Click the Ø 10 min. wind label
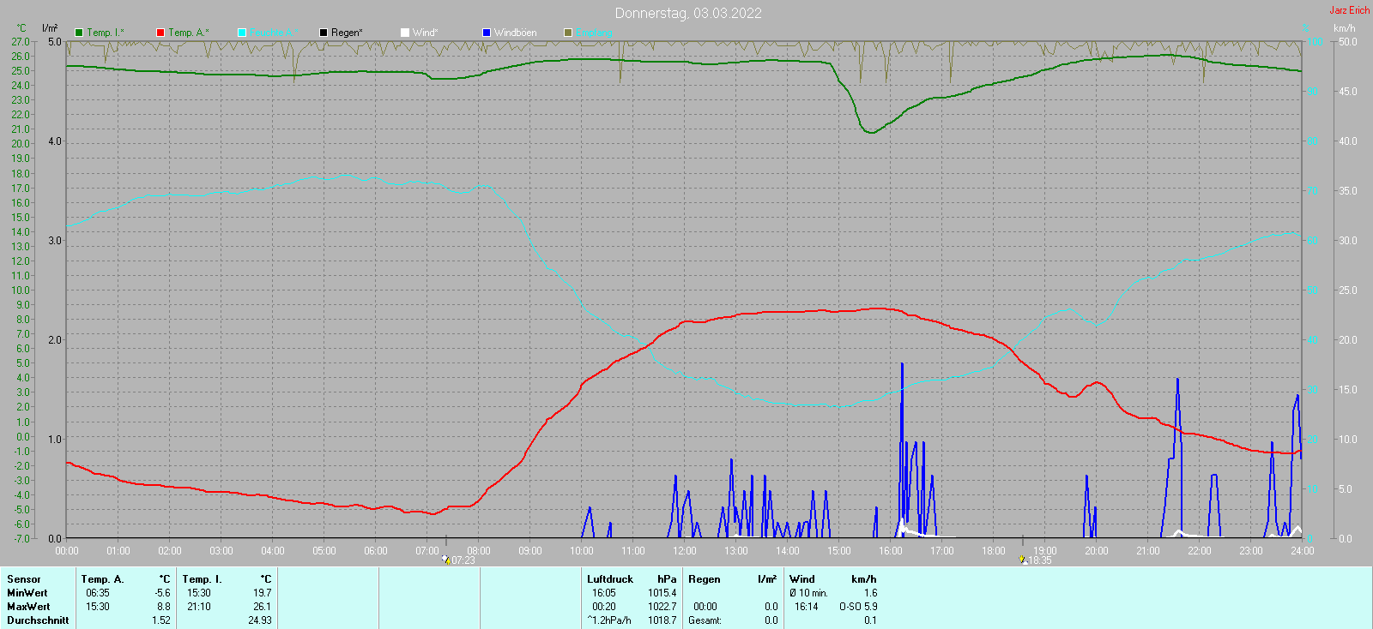The width and height of the screenshot is (1373, 629). pyautogui.click(x=808, y=593)
